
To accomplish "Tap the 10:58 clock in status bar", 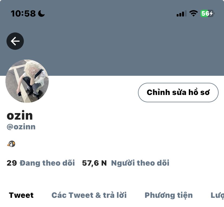I will pyautogui.click(x=23, y=14).
